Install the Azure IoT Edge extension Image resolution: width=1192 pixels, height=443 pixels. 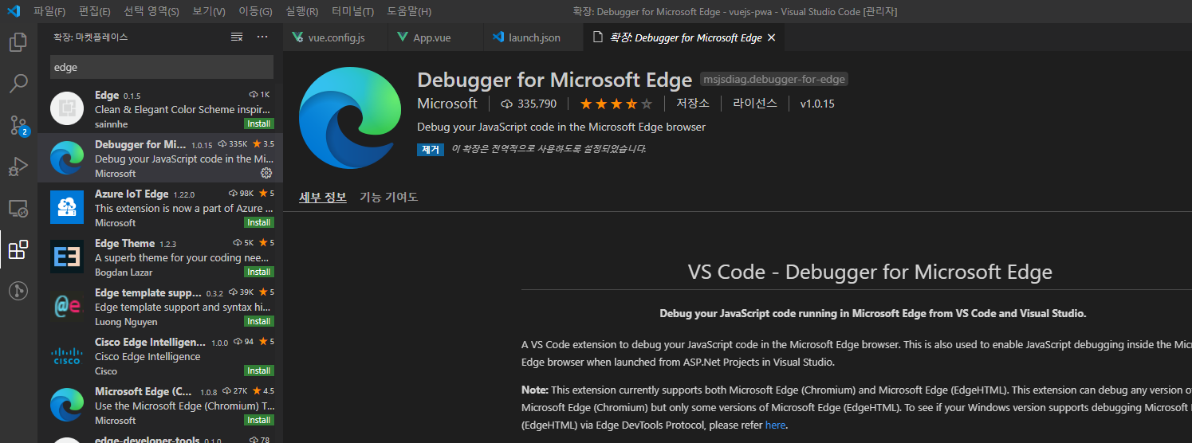pos(258,222)
